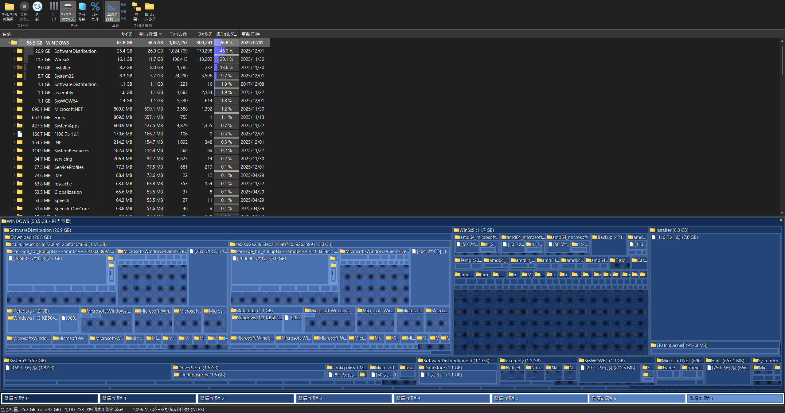785x413 pixels.
Task: Sort by the 割当容量 column header
Action: pyautogui.click(x=149, y=34)
